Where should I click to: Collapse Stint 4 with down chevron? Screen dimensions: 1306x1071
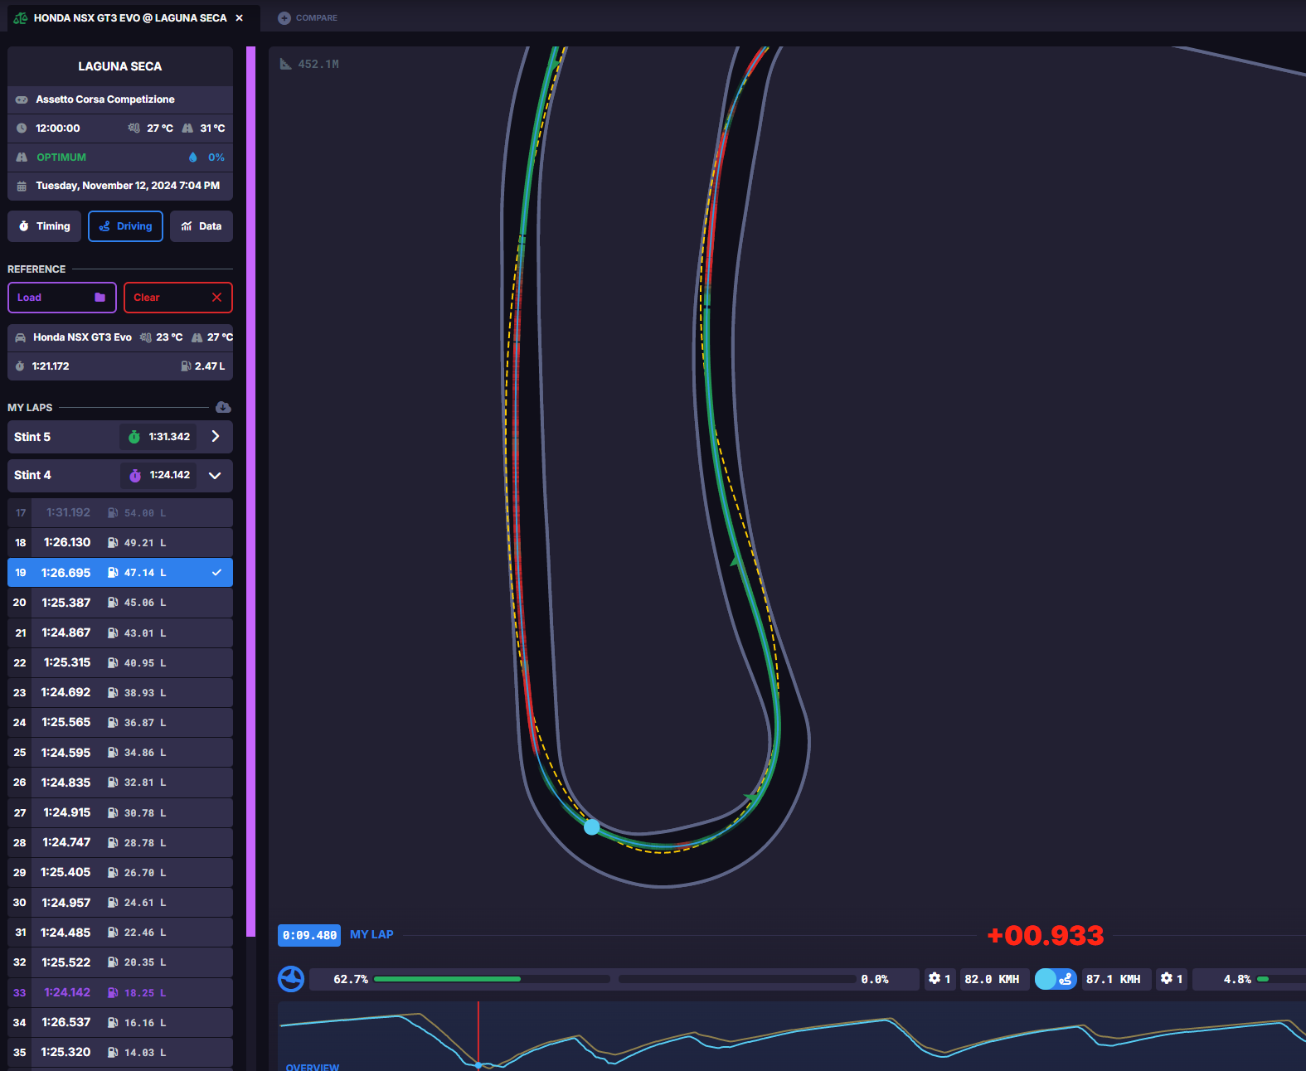pyautogui.click(x=216, y=475)
